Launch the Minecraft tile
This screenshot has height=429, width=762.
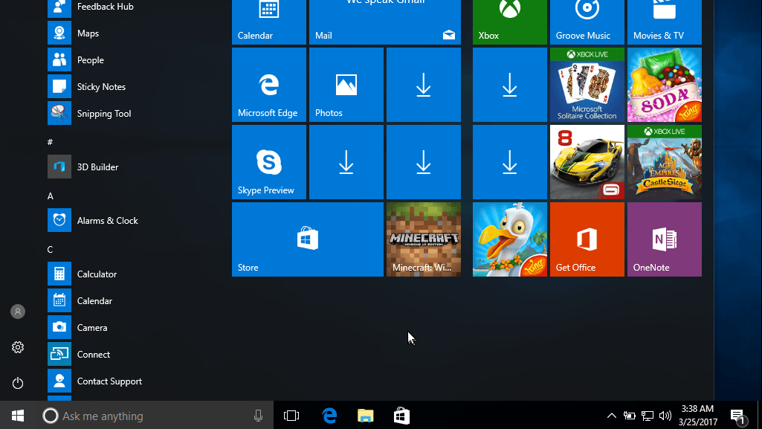pos(423,239)
